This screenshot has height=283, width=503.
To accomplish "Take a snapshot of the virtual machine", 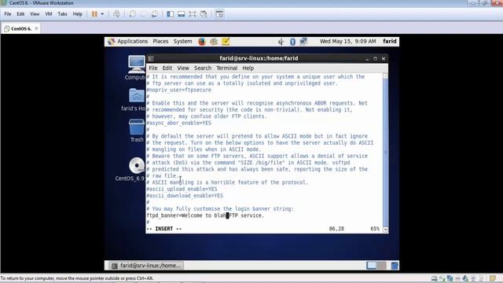I will (x=132, y=14).
